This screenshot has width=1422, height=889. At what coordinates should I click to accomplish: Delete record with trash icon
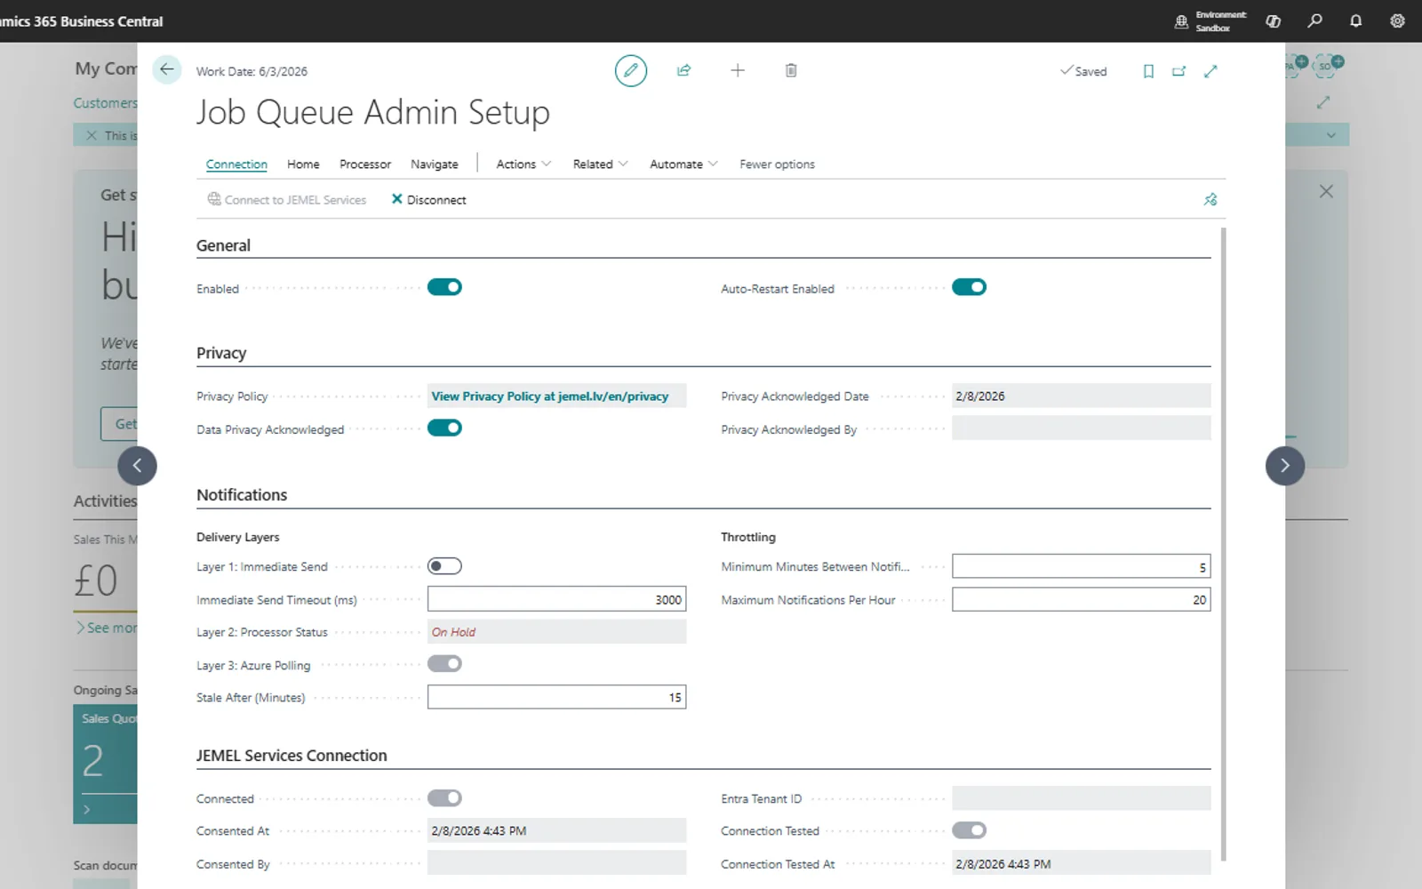[x=791, y=70]
